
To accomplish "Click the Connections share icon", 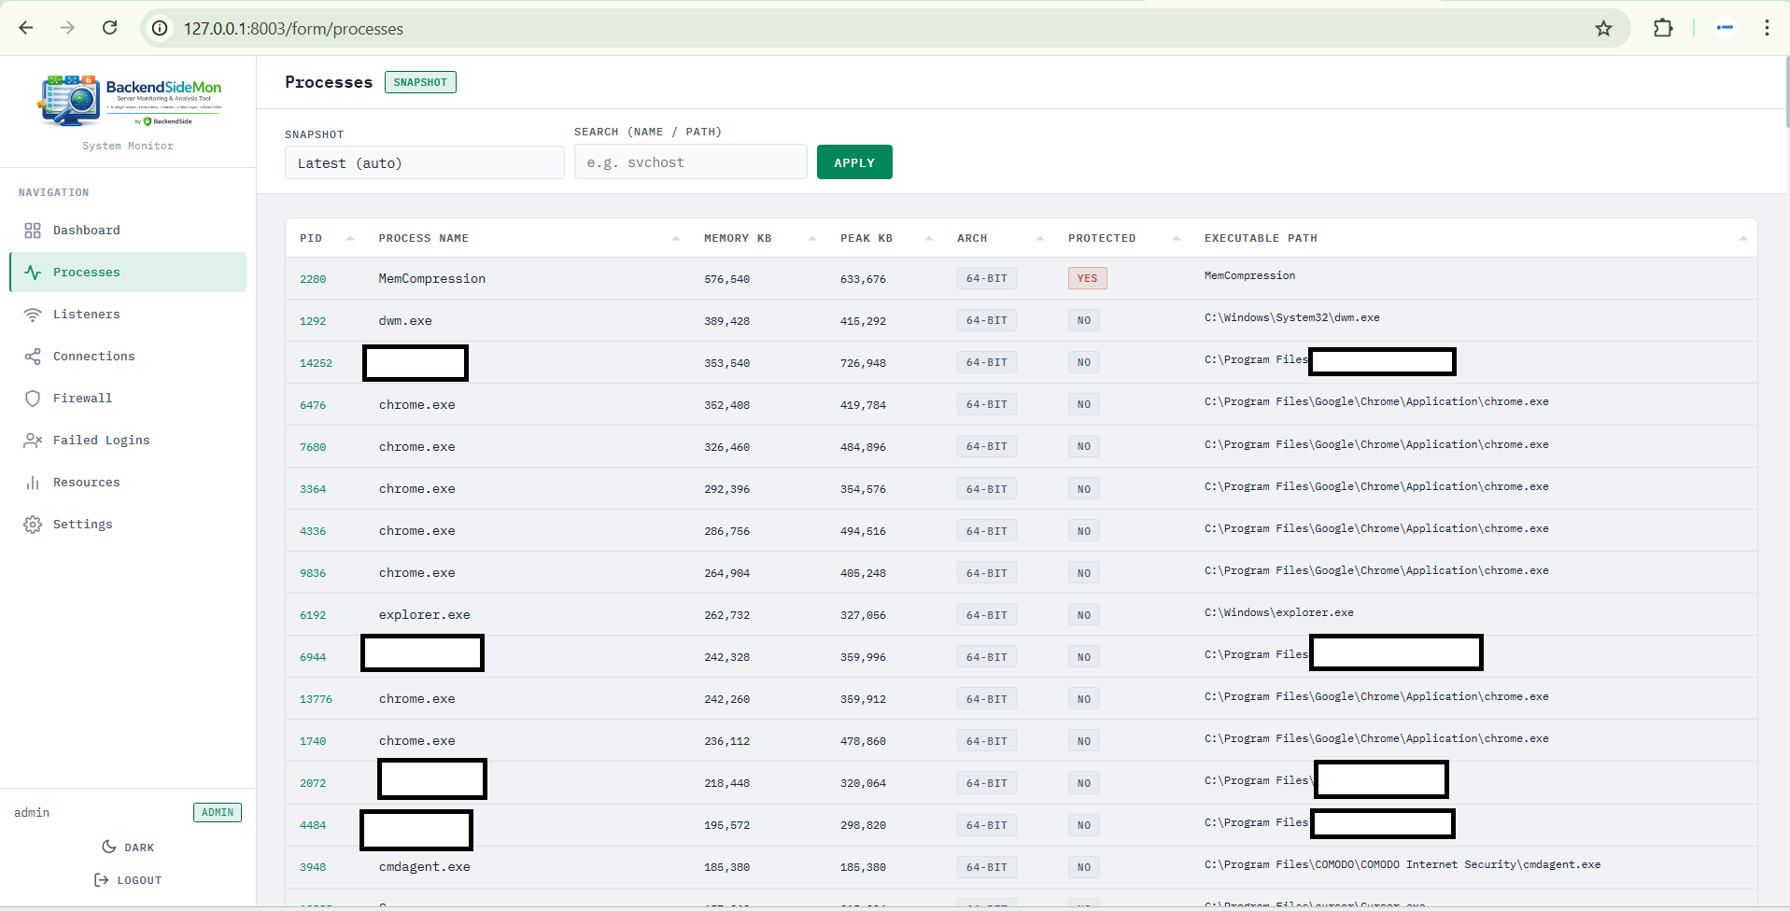I will click(33, 357).
